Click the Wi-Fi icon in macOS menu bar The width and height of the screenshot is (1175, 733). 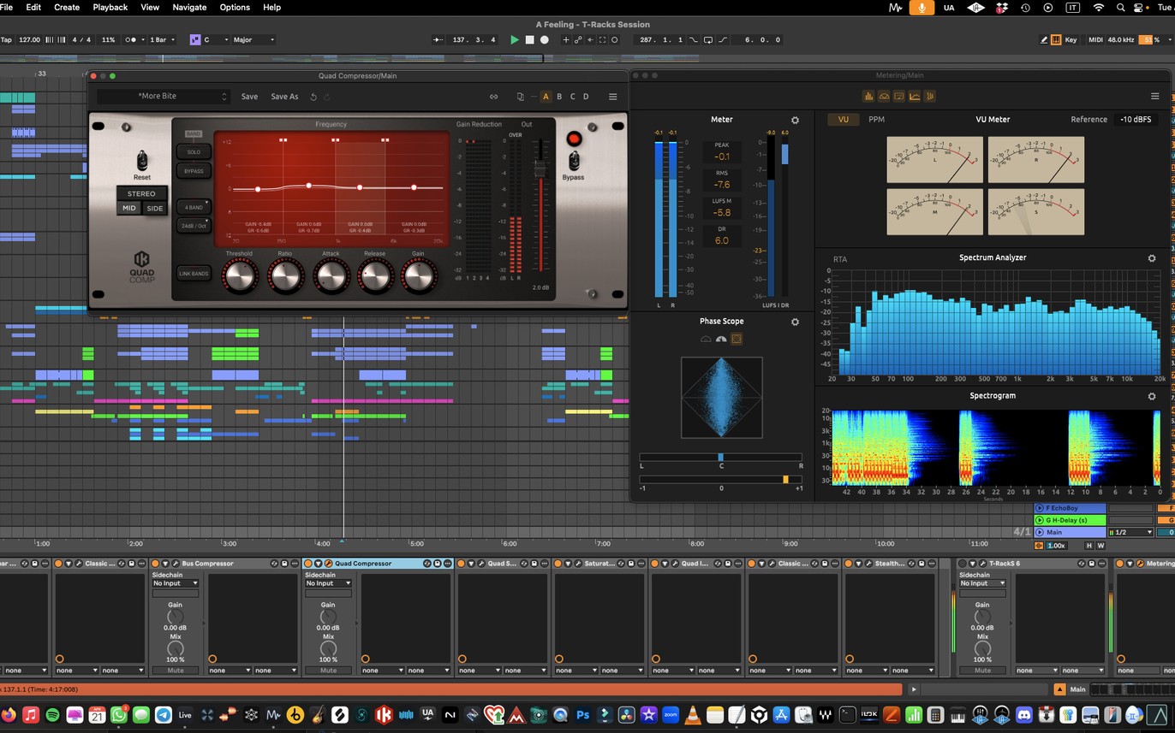click(x=1099, y=8)
